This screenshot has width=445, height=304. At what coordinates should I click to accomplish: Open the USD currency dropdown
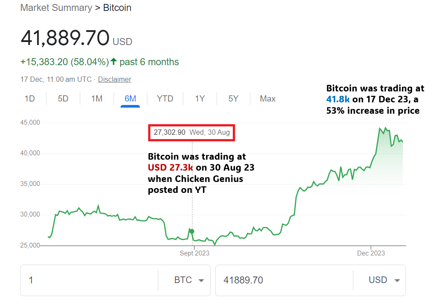(x=384, y=280)
